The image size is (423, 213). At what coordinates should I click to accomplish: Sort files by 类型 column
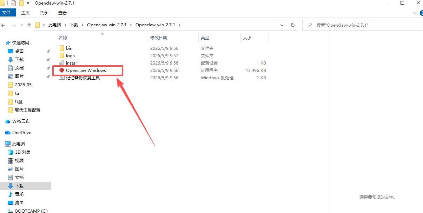pos(205,38)
